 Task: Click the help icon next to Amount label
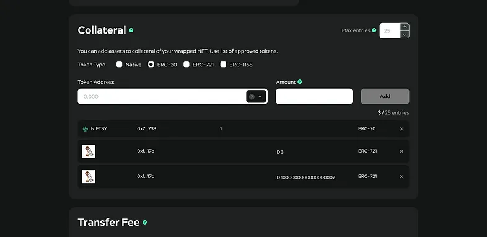coord(300,82)
